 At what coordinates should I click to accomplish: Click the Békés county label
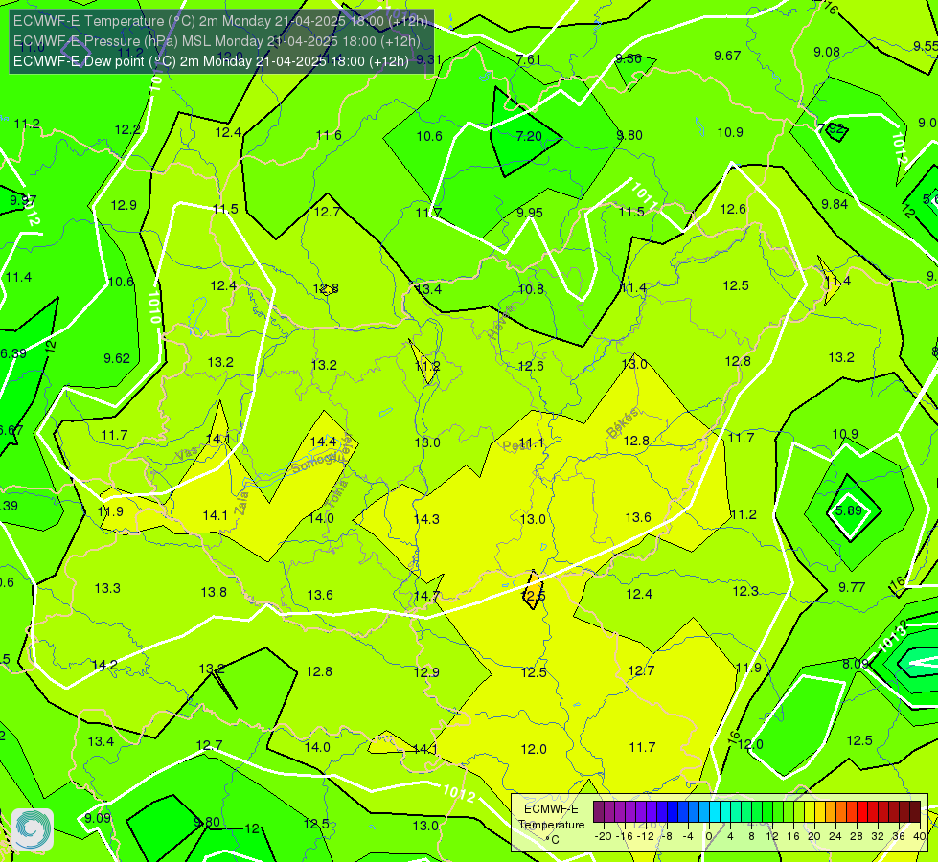coord(623,422)
